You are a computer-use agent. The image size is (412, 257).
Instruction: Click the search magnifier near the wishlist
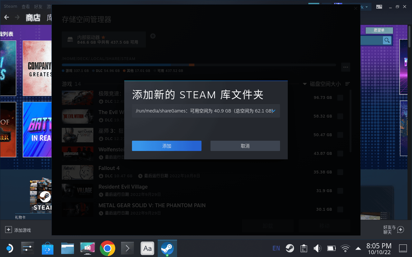click(387, 40)
